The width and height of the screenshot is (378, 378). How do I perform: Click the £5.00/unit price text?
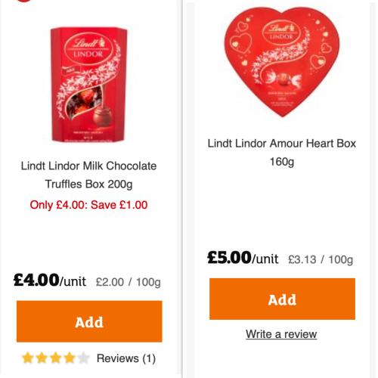(x=243, y=258)
